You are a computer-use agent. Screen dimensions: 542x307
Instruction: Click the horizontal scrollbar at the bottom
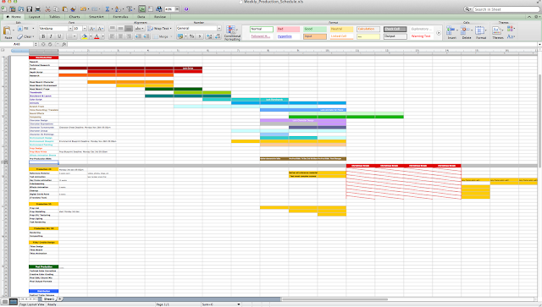point(335,299)
